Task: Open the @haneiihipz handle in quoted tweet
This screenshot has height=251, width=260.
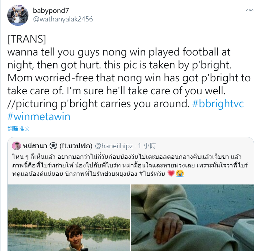Action: tap(114, 146)
